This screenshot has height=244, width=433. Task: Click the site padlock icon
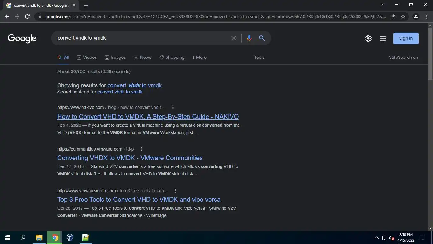tap(40, 17)
